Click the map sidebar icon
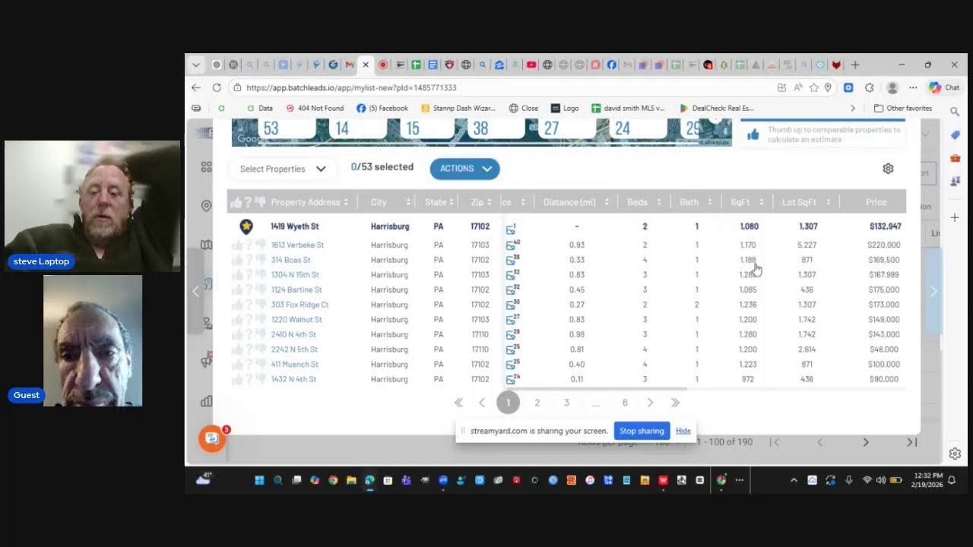 (x=206, y=245)
